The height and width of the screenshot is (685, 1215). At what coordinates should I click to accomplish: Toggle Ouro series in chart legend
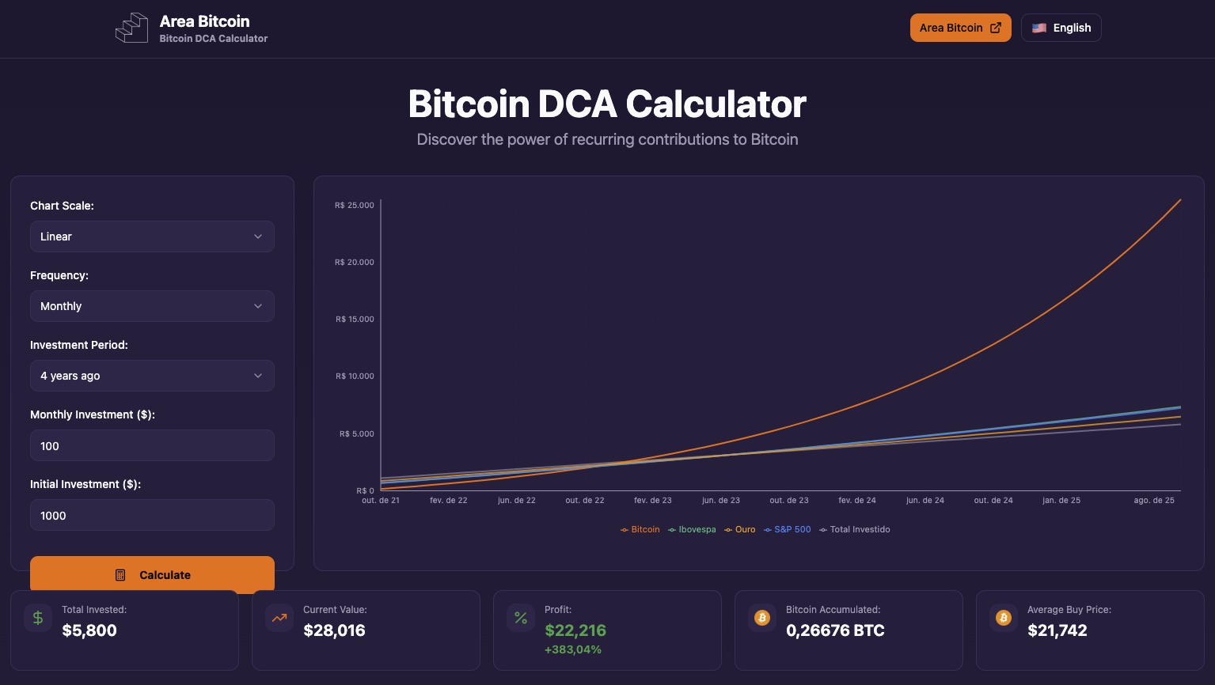(x=740, y=530)
